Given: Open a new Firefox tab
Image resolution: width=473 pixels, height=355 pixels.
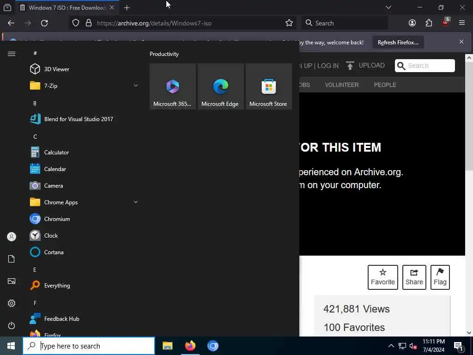Looking at the screenshot, I should point(127,8).
